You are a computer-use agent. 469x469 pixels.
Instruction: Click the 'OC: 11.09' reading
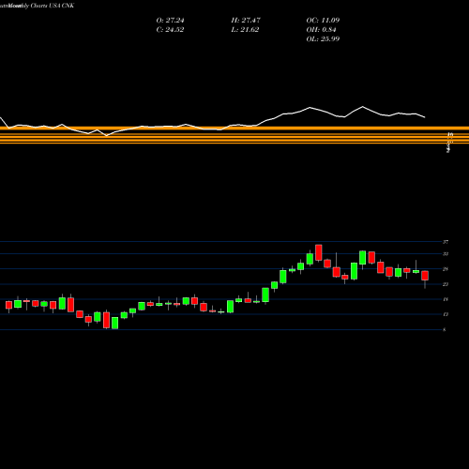point(323,20)
